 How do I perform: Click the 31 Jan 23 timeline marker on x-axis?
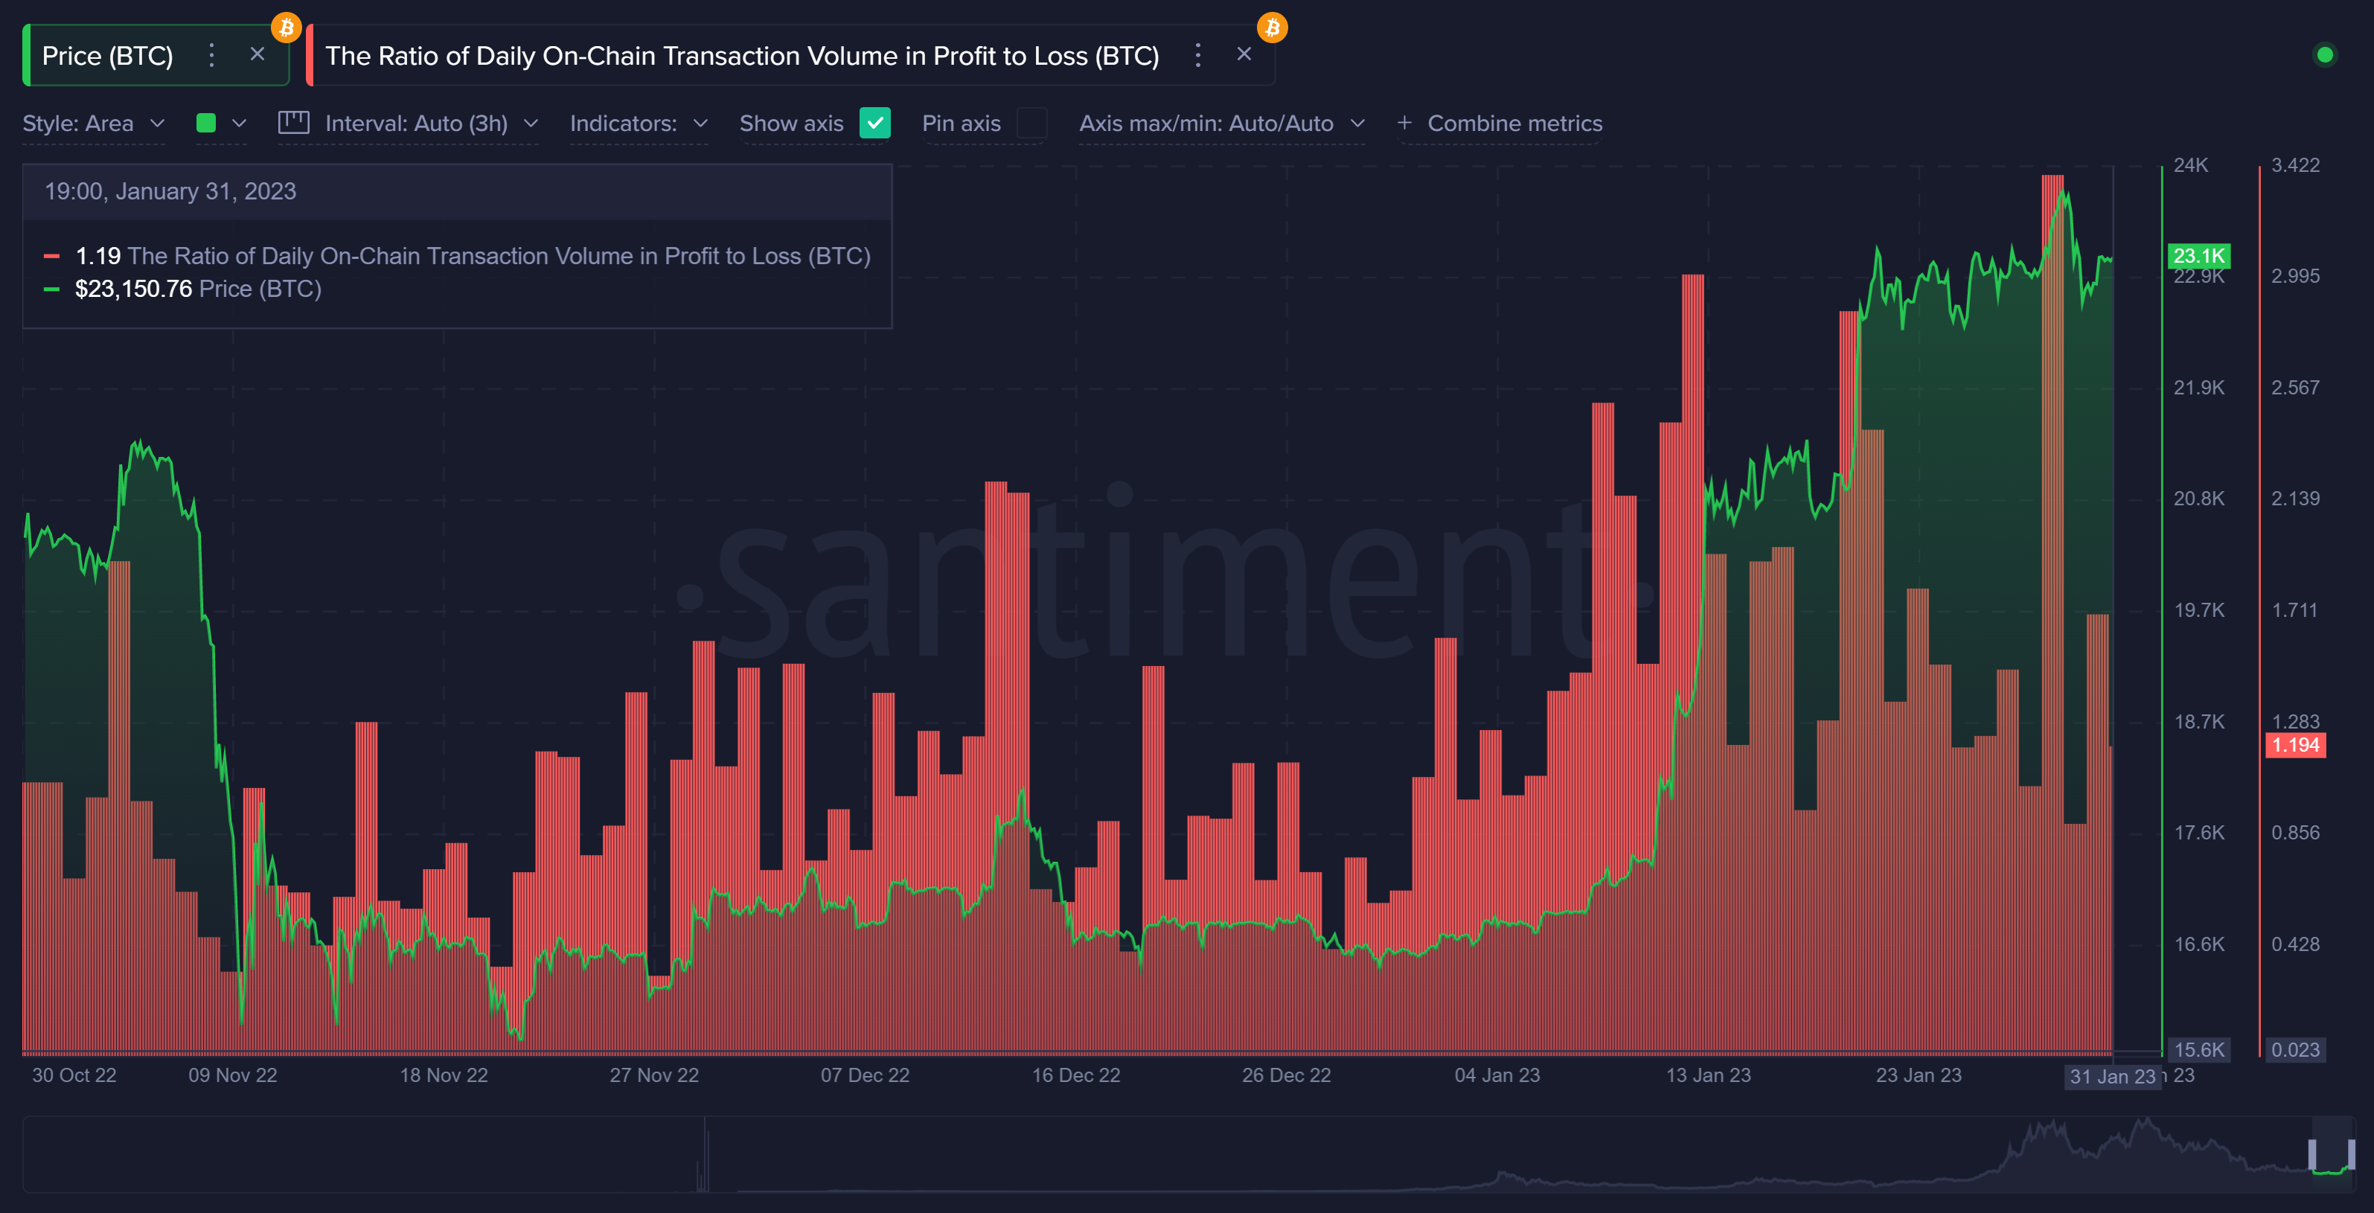click(2111, 1078)
